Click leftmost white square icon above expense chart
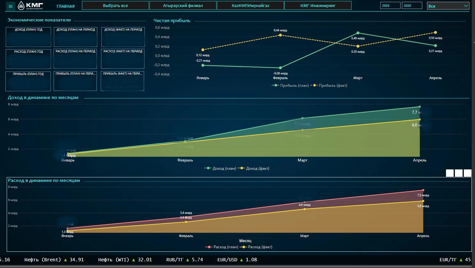 click(449, 173)
